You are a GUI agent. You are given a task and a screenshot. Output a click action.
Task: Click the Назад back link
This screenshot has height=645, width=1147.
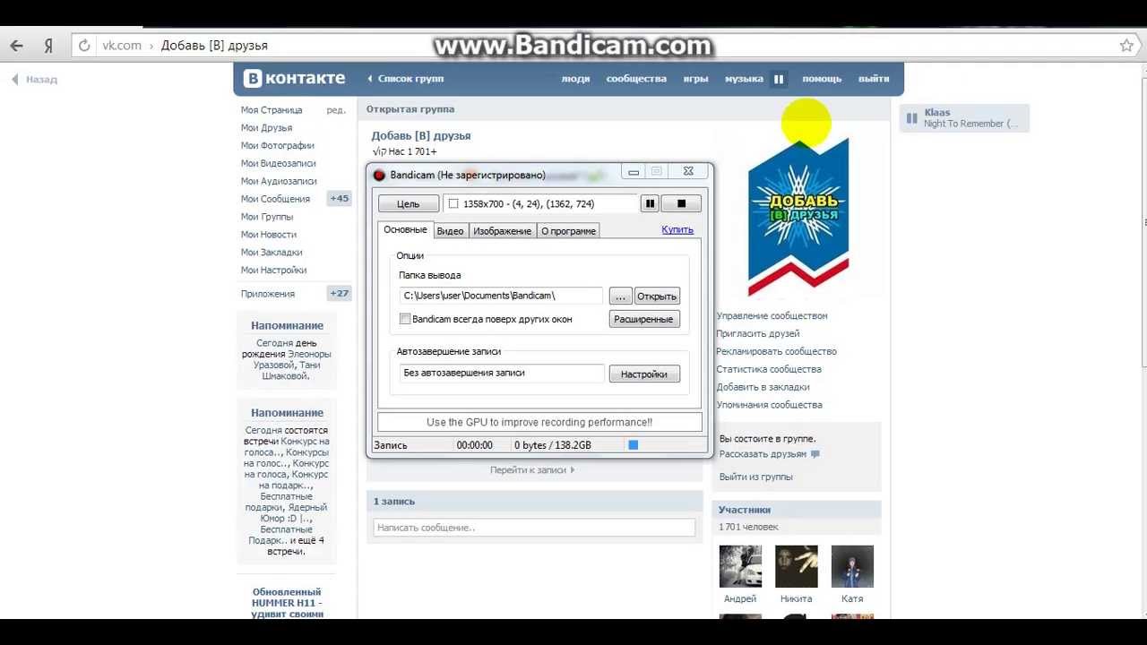34,80
